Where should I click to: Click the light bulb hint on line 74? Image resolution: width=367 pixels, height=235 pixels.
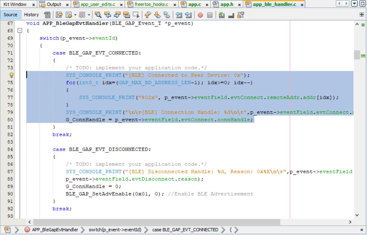(12, 75)
